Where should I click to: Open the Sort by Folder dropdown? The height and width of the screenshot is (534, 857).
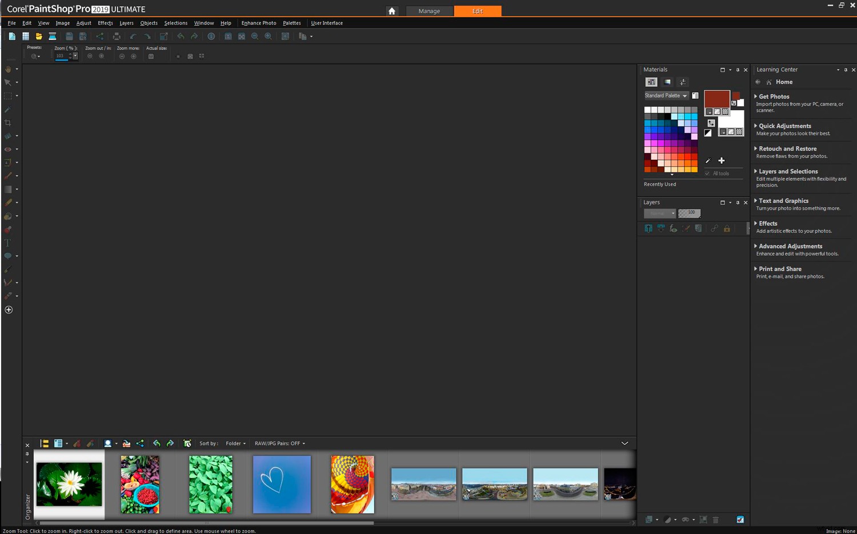(x=235, y=443)
